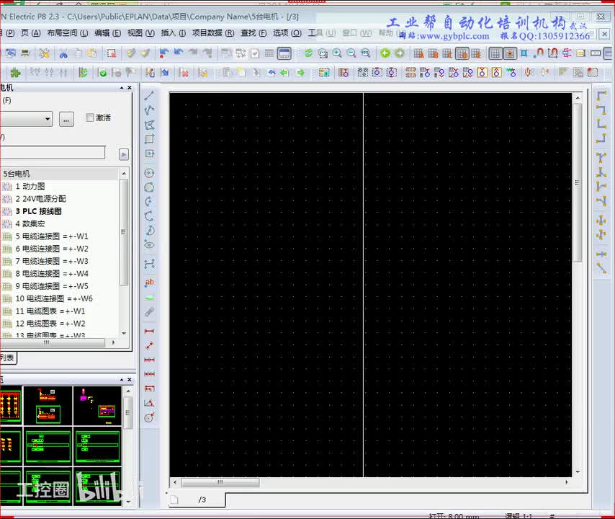
Task: Select the linear dimension tool
Action: pyautogui.click(x=150, y=331)
